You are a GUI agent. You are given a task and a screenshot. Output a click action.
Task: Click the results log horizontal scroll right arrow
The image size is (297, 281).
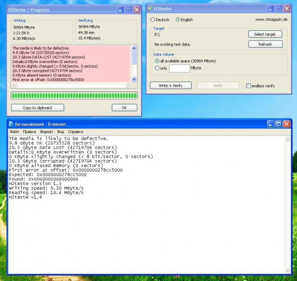(128, 85)
